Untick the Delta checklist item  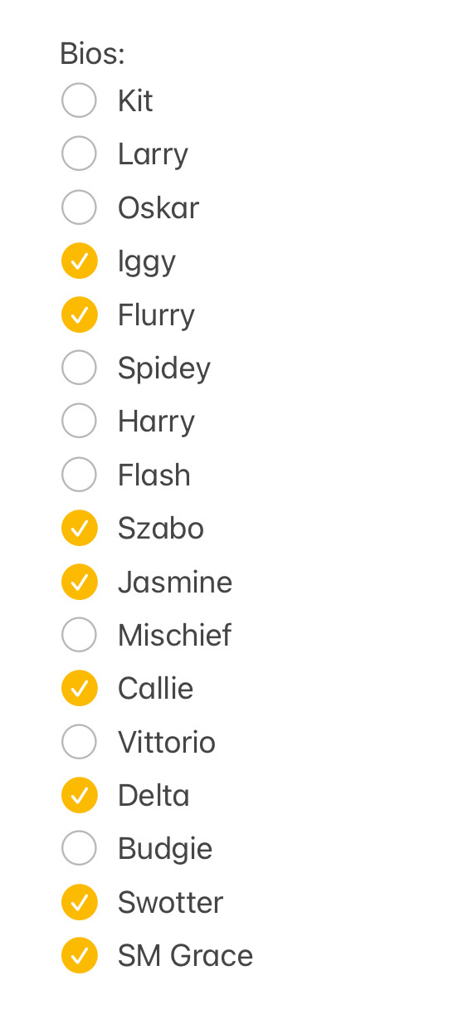pyautogui.click(x=80, y=795)
